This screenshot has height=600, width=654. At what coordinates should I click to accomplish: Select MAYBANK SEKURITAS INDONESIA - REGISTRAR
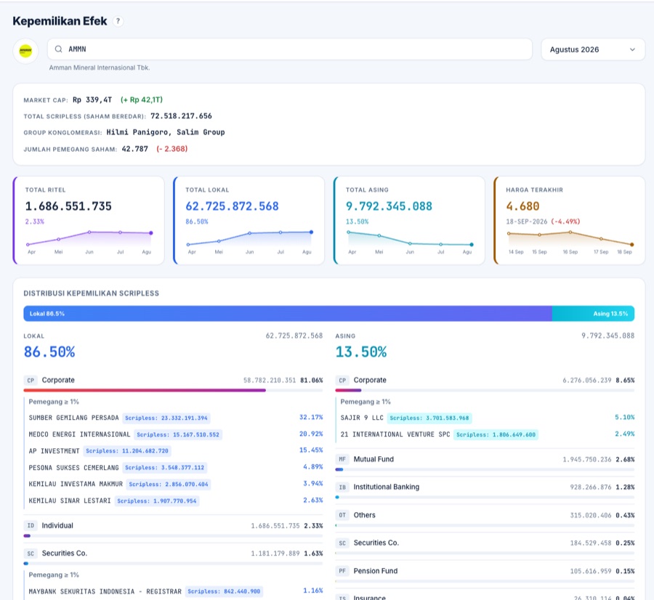click(x=105, y=592)
